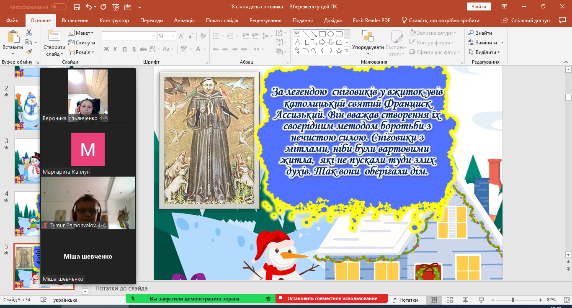Viewport: 572px width, 308px height.
Task: Switch to the Анімація tab
Action: (184, 21)
